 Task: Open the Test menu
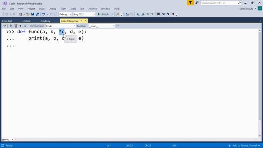click(82, 9)
